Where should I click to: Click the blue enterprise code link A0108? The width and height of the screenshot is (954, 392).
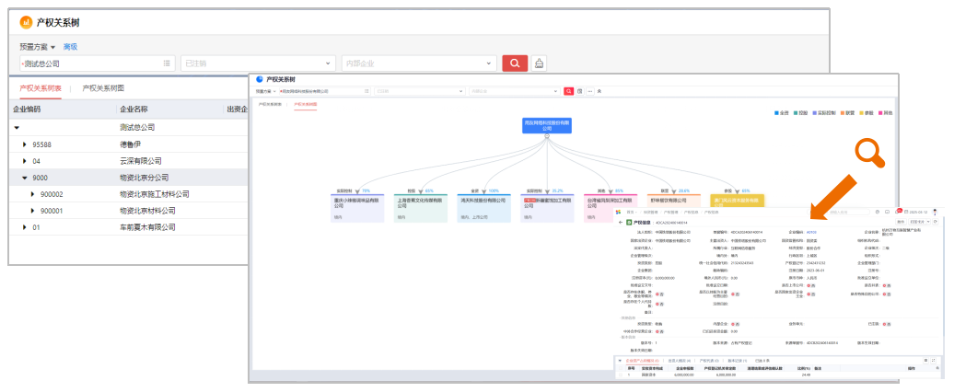(811, 232)
